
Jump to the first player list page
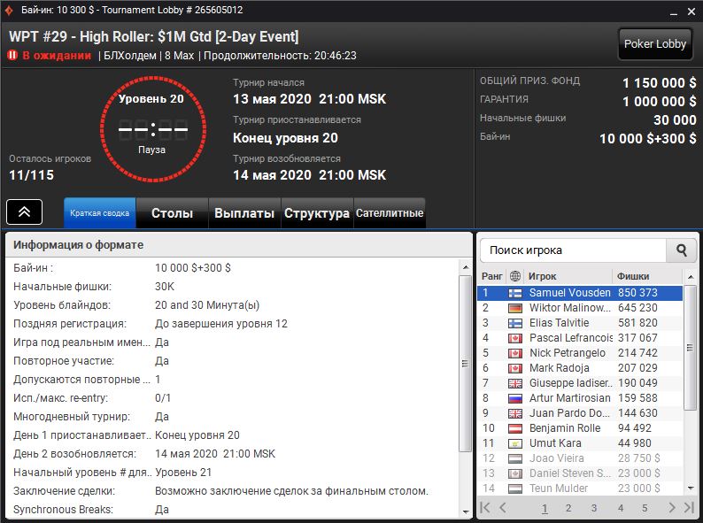(x=485, y=508)
